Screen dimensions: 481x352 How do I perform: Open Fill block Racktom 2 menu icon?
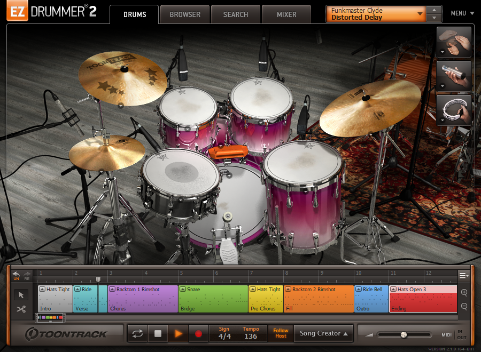click(x=288, y=289)
